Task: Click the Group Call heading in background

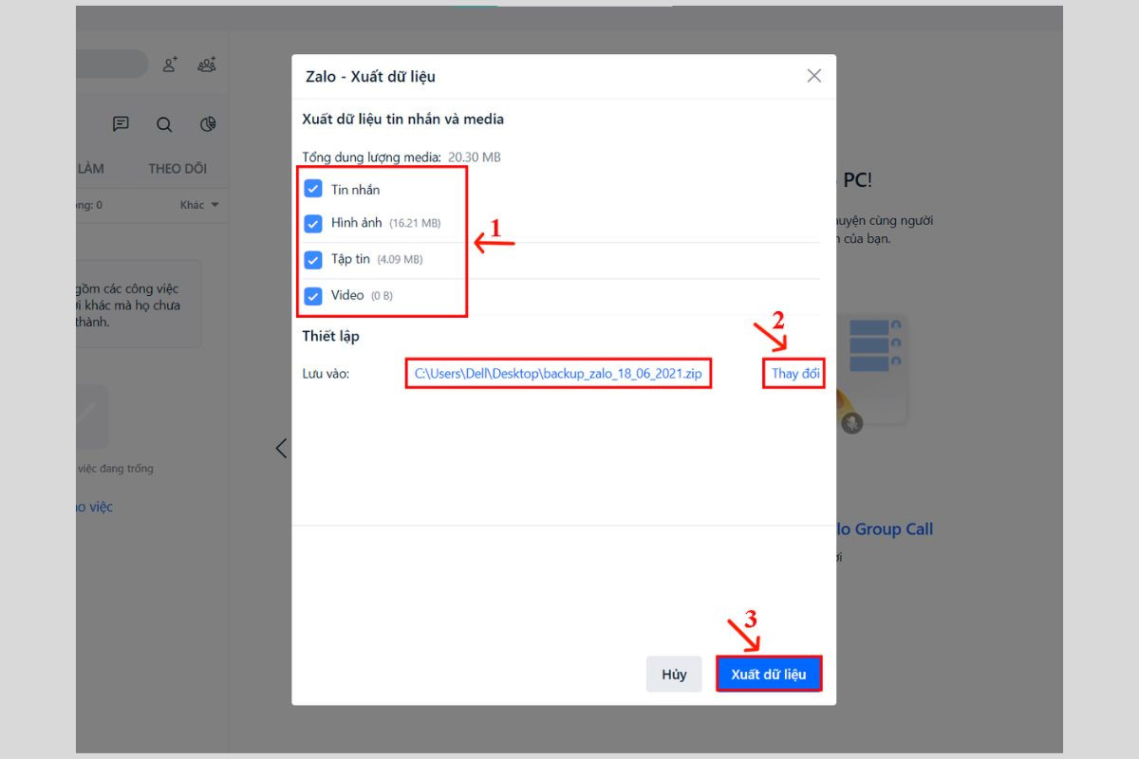Action: coord(886,529)
